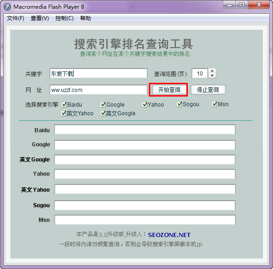Disable the 英文Google checkbox
Screen dimensions: 273x269
coord(103,113)
